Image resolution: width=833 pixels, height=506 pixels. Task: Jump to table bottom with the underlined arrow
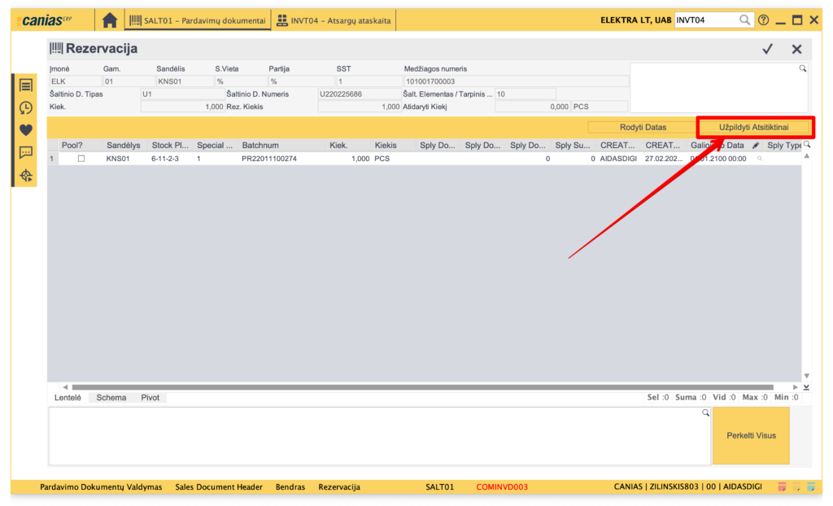coord(806,386)
